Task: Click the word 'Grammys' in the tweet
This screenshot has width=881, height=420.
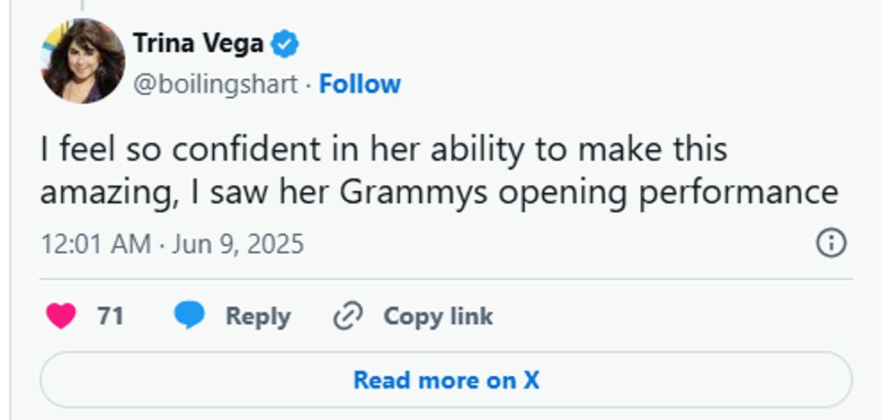Action: click(414, 194)
